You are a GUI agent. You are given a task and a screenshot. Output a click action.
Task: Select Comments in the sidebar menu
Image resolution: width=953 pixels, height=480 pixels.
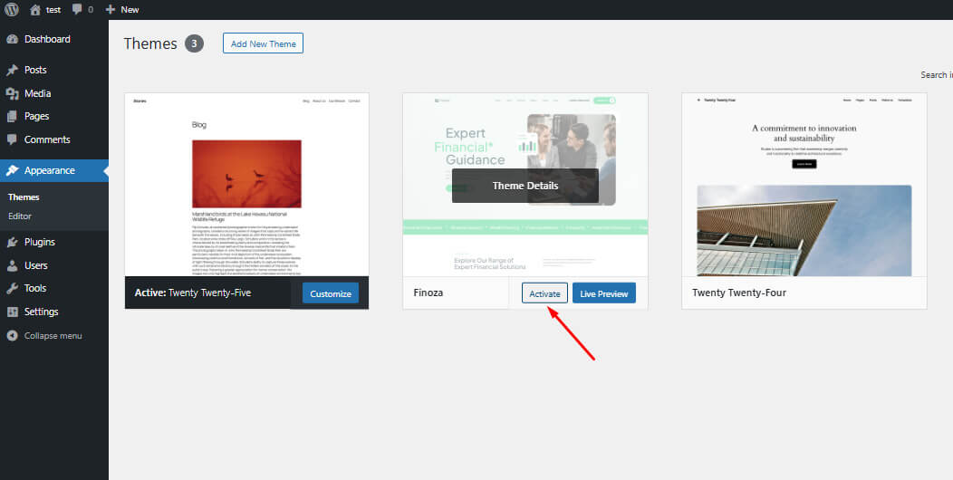(54, 139)
